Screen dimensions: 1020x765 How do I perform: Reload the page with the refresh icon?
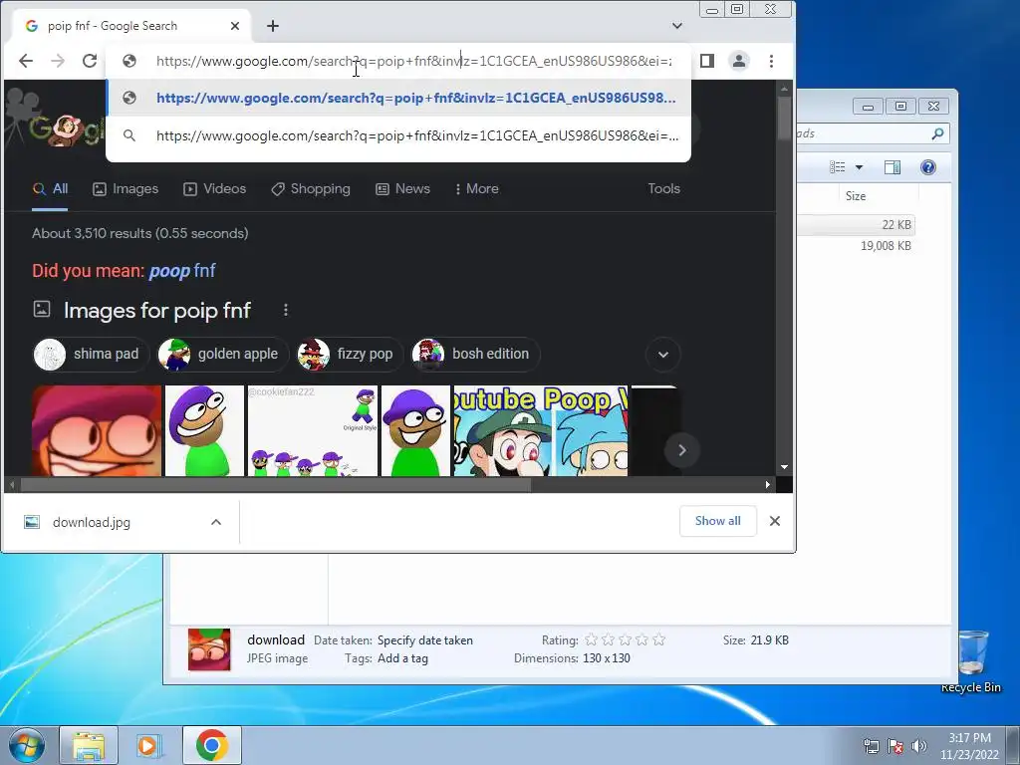click(x=90, y=61)
